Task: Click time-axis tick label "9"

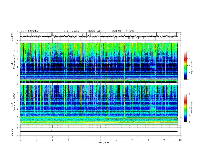Action: (x=164, y=140)
